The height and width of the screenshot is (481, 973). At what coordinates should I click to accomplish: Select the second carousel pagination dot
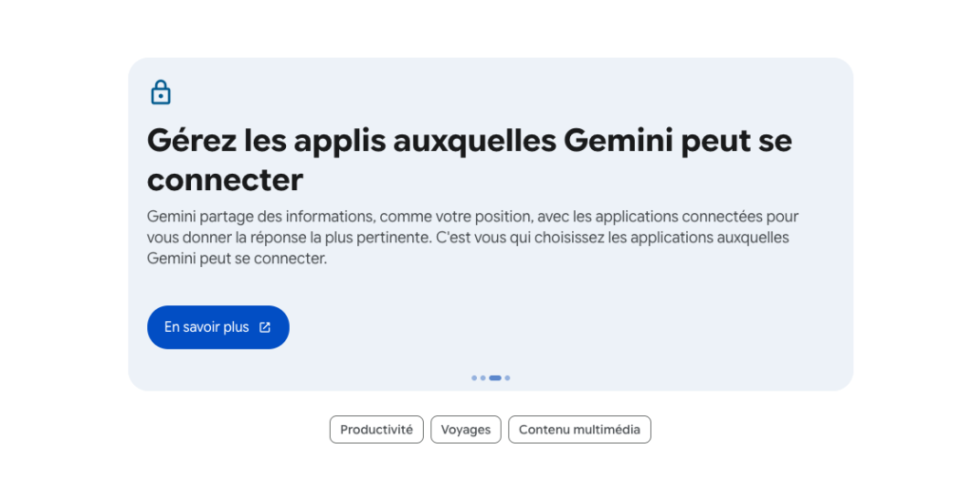483,378
